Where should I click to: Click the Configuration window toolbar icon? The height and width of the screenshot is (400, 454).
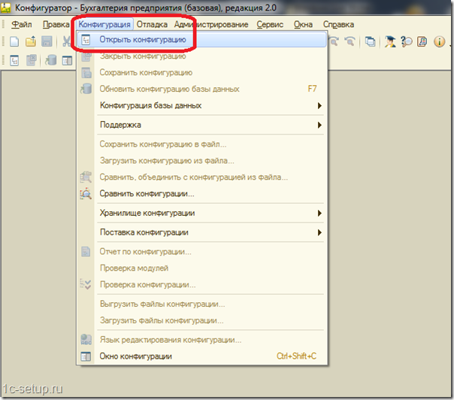67,61
